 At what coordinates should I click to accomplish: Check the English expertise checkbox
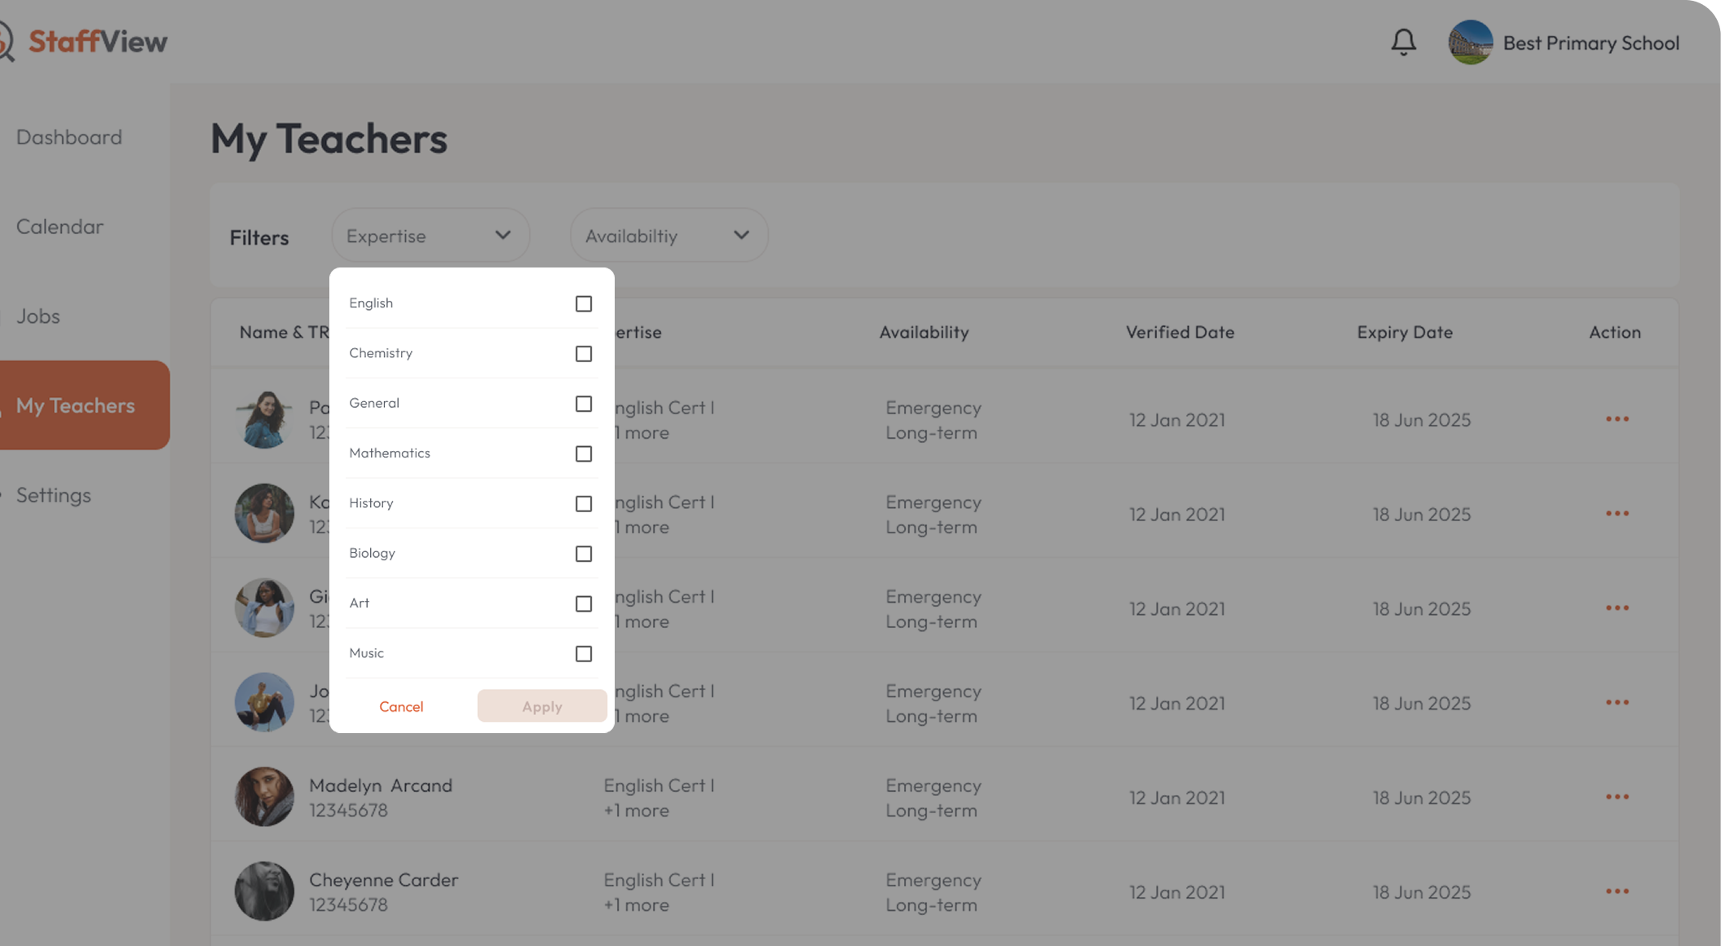(x=583, y=304)
